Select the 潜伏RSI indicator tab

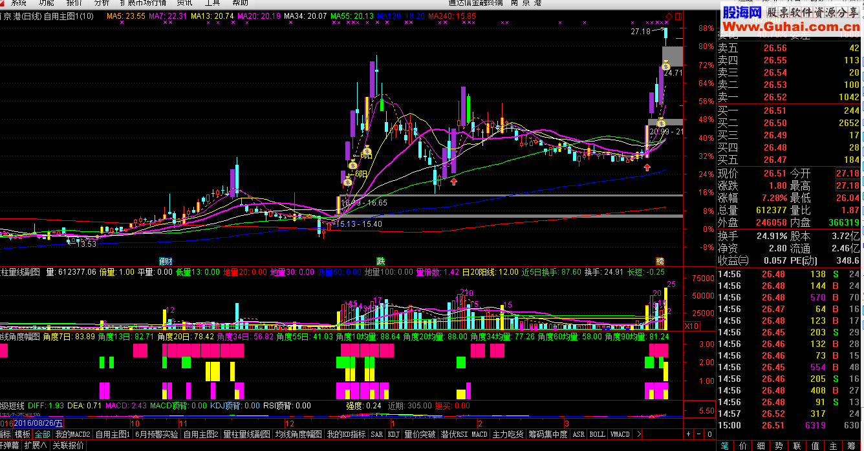point(455,434)
